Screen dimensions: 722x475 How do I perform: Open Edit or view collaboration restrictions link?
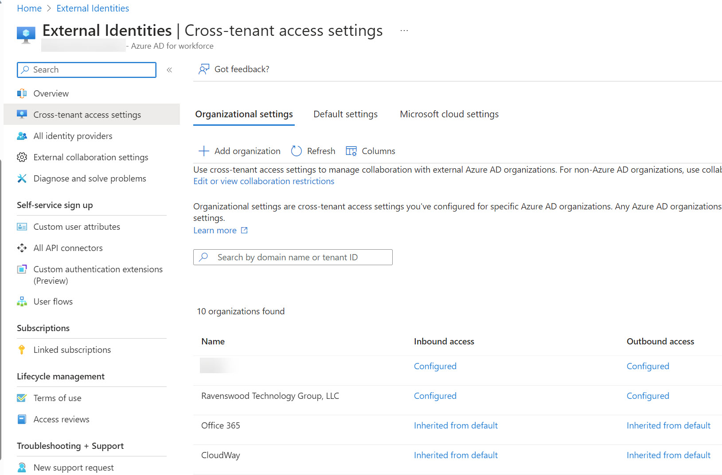tap(264, 181)
